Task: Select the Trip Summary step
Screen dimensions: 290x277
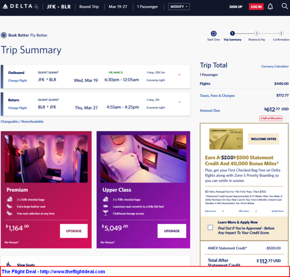Action: coord(232,33)
